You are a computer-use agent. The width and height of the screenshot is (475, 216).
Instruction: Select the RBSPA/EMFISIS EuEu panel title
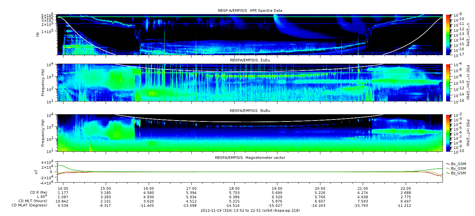[x=250, y=60]
